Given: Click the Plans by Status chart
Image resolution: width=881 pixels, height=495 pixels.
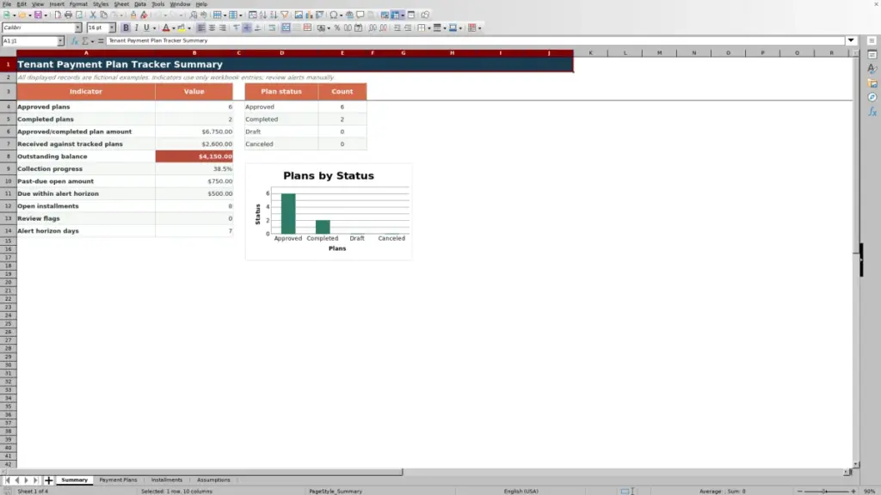Looking at the screenshot, I should pos(328,211).
